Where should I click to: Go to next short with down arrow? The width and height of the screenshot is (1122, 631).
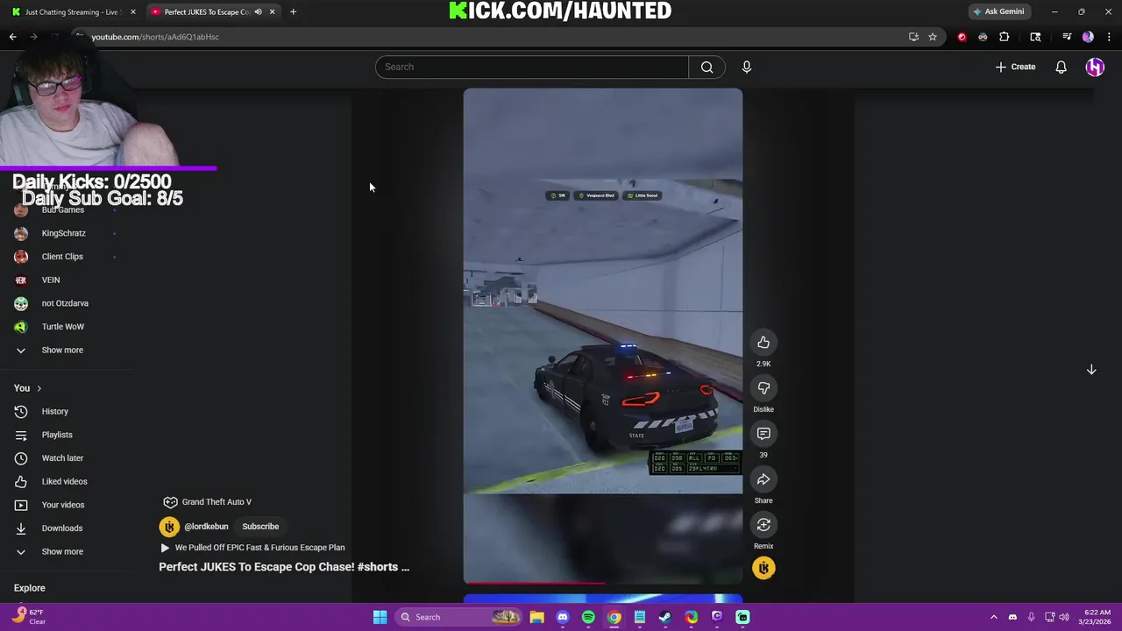(1091, 370)
